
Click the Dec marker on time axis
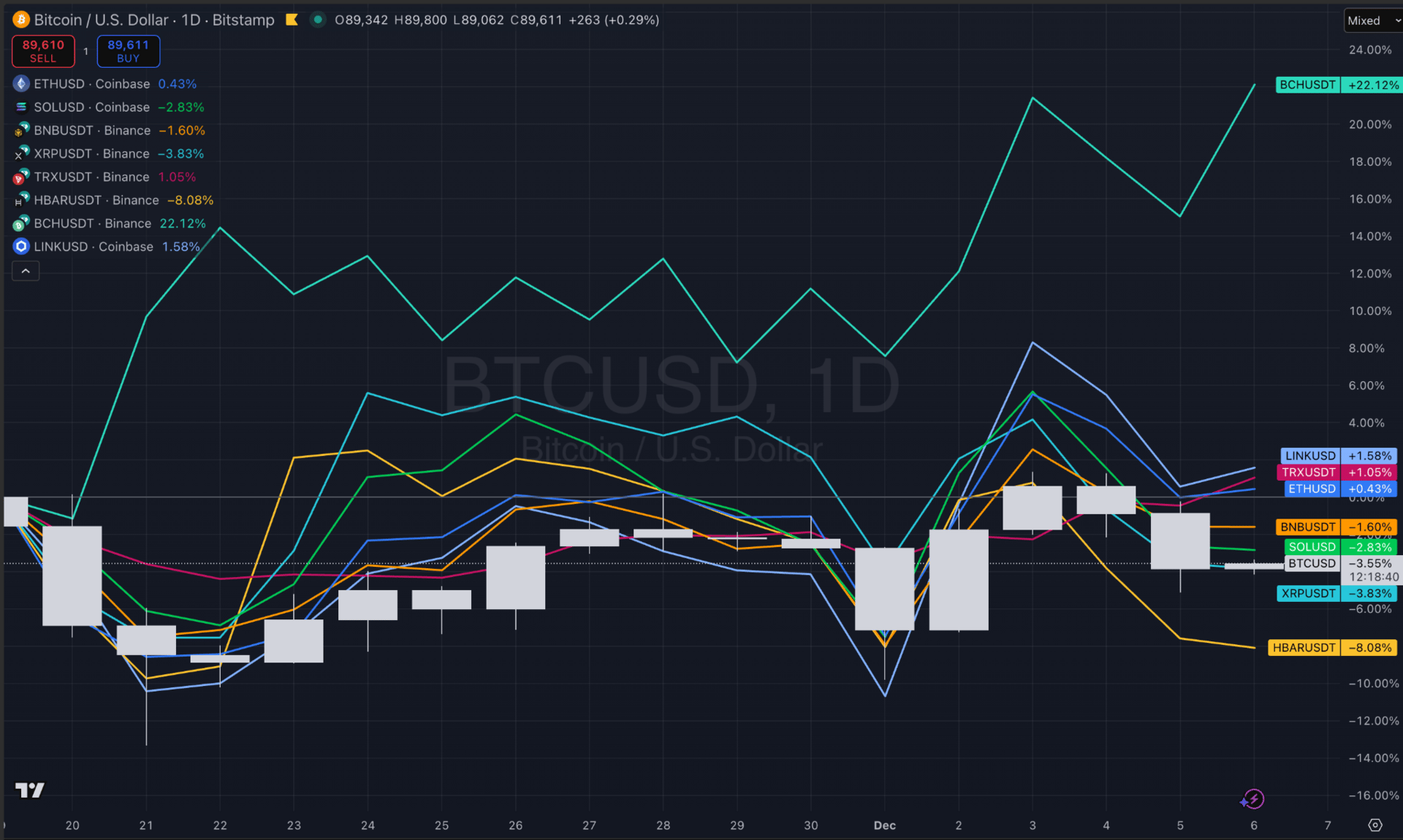click(x=884, y=825)
